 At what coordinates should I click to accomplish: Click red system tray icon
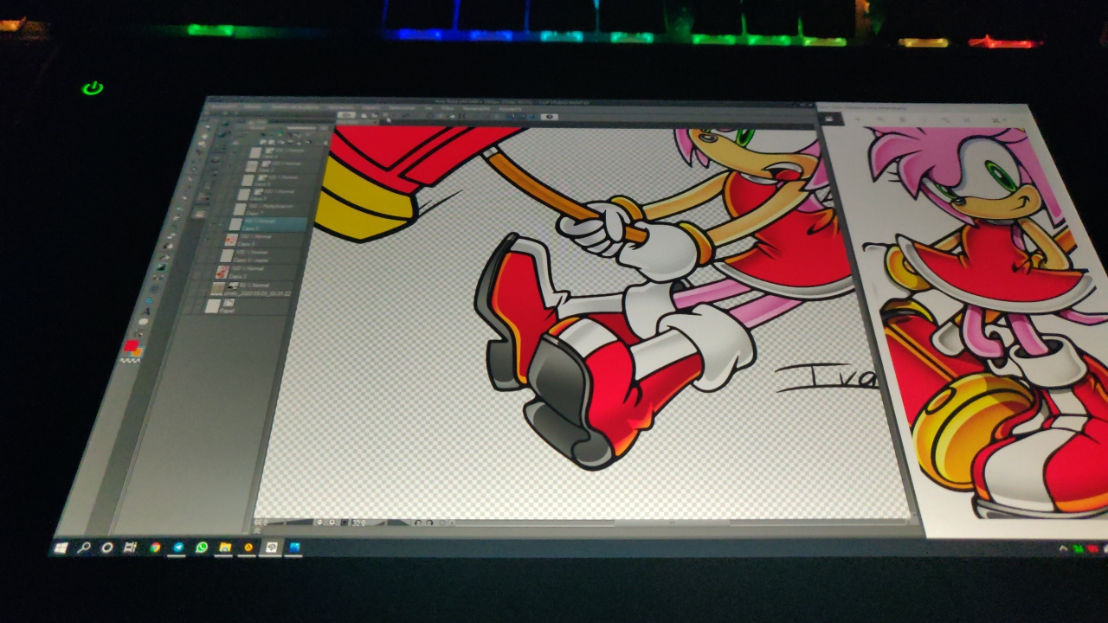point(1092,549)
